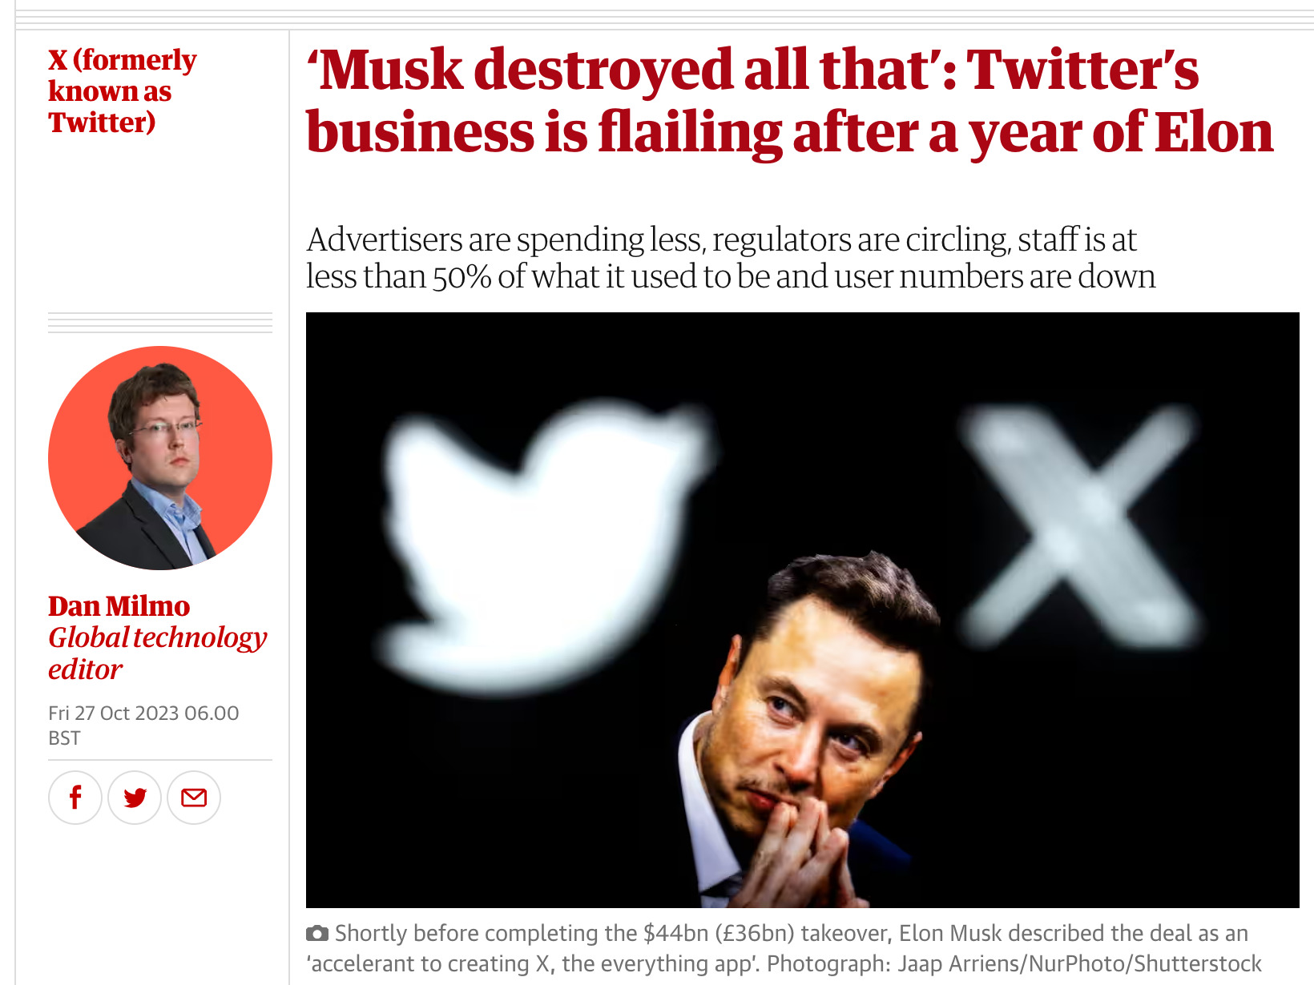Share the article on Facebook

coord(75,798)
